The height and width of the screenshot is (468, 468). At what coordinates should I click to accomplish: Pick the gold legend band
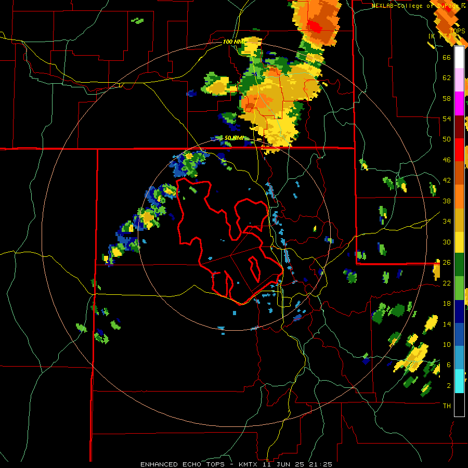click(459, 220)
